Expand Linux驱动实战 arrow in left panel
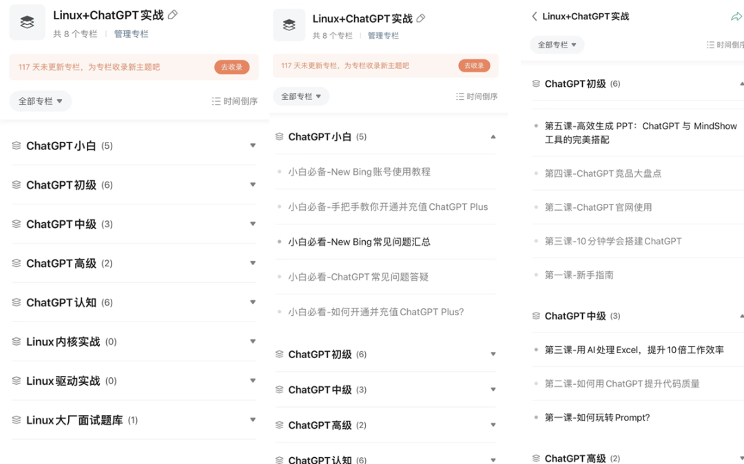744x464 pixels. tap(253, 381)
